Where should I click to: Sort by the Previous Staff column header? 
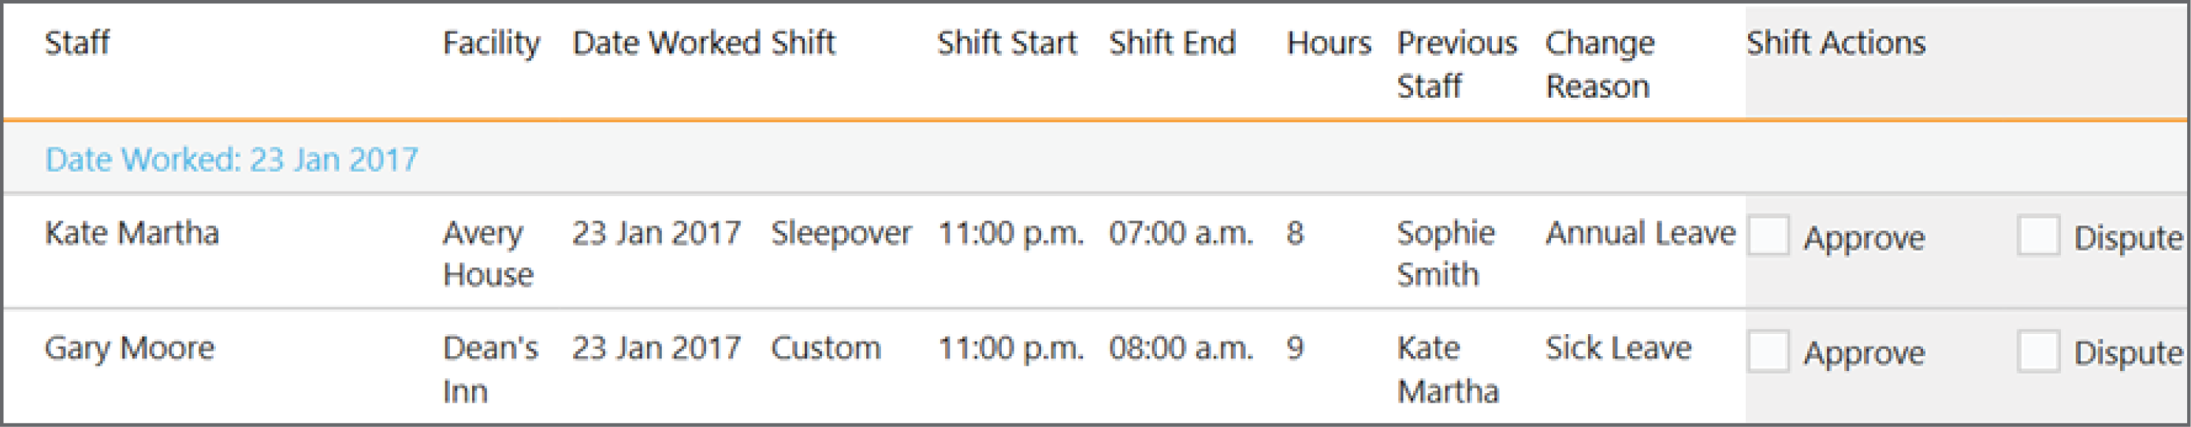coord(1457,64)
